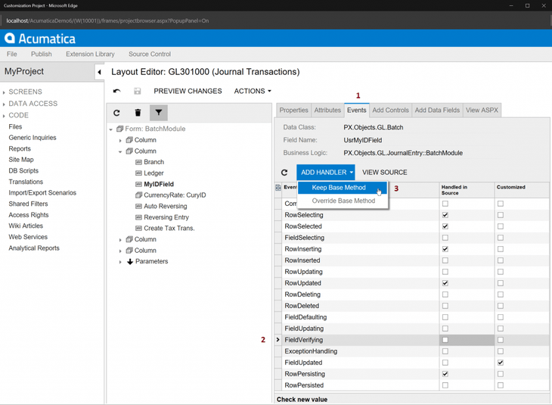Image resolution: width=552 pixels, height=405 pixels.
Task: Click the Ledger field icon
Action: point(138,173)
